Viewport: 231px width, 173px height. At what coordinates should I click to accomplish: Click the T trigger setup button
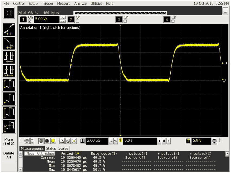pyautogui.click(x=188, y=141)
